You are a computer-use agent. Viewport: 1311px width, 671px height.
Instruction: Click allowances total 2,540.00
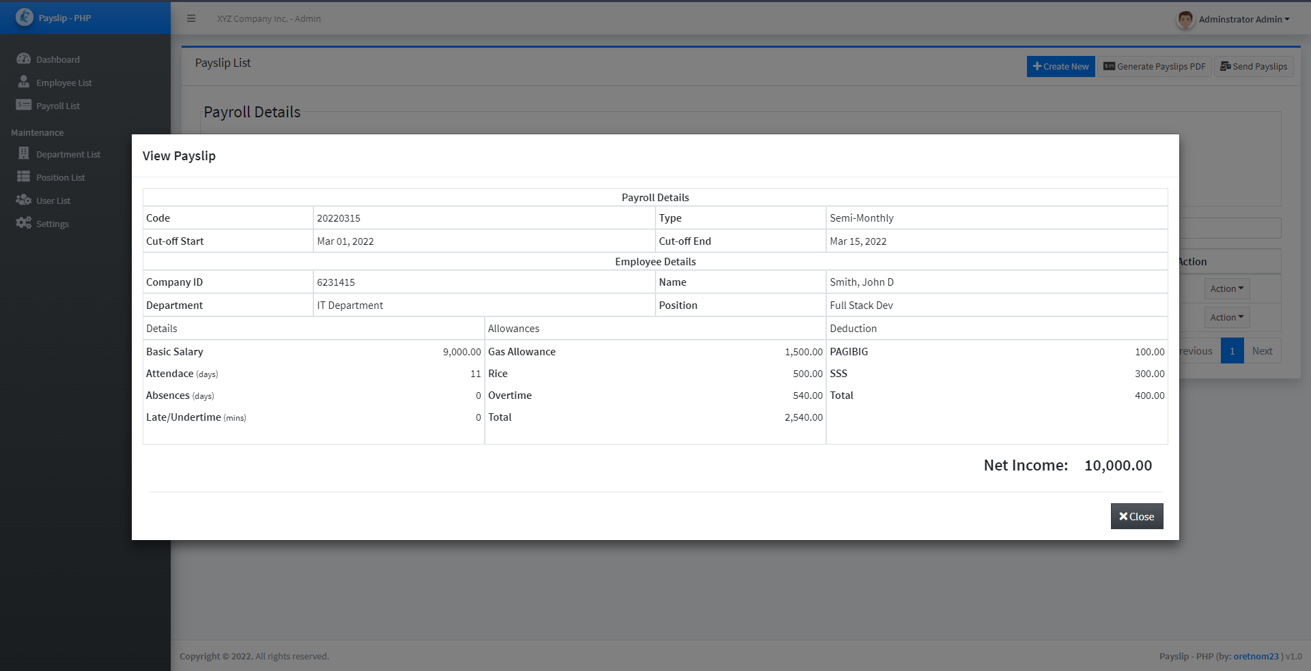tap(804, 417)
